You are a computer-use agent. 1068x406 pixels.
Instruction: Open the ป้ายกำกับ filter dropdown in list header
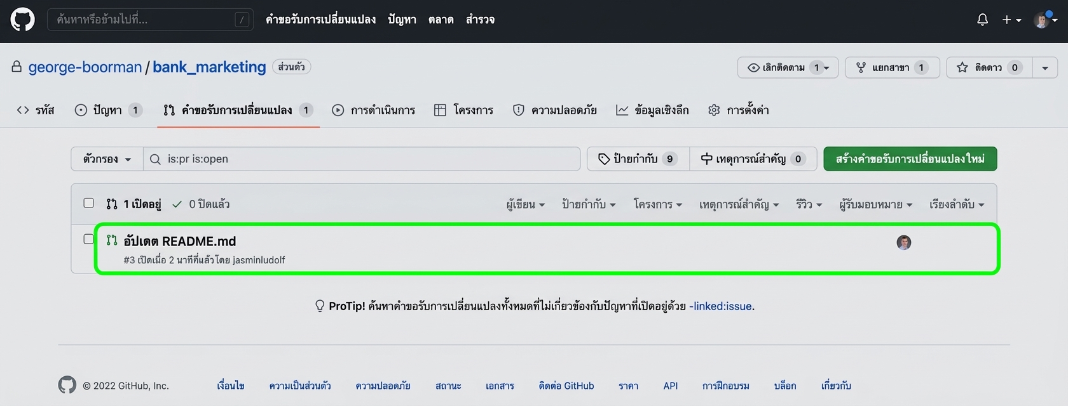[589, 204]
